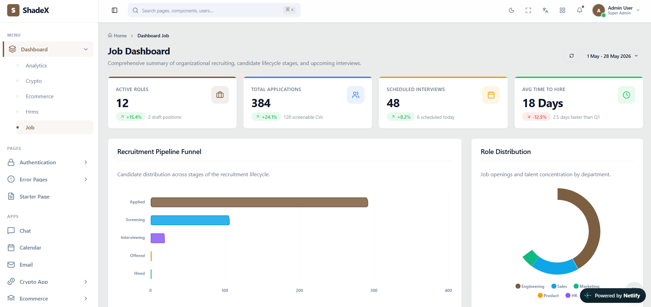Open the date range dropdown 1 May - 28 May 2026
Screen dimensions: 651x307
point(612,56)
